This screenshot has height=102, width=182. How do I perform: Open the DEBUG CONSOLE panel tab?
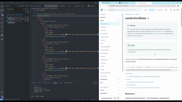(x=47, y=83)
